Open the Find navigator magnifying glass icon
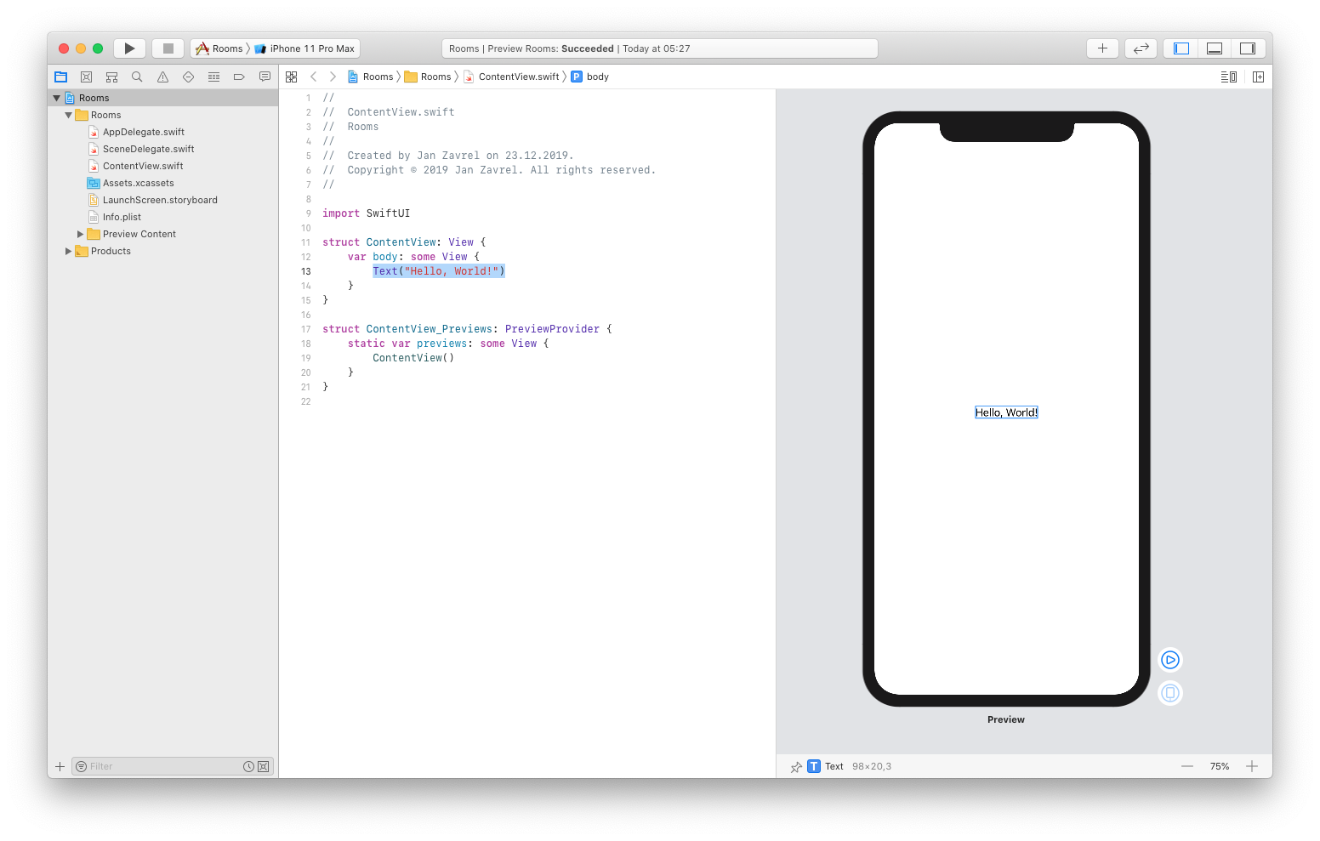The image size is (1320, 841). click(137, 76)
